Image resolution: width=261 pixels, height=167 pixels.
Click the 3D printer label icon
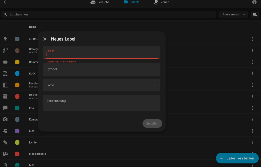pos(5,39)
